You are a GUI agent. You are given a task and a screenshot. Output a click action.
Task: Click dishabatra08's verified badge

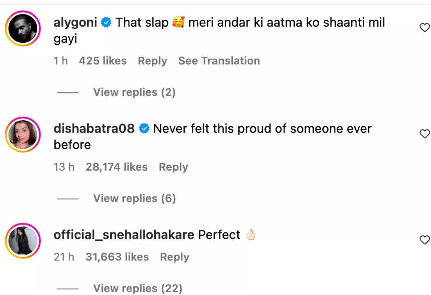pyautogui.click(x=144, y=129)
